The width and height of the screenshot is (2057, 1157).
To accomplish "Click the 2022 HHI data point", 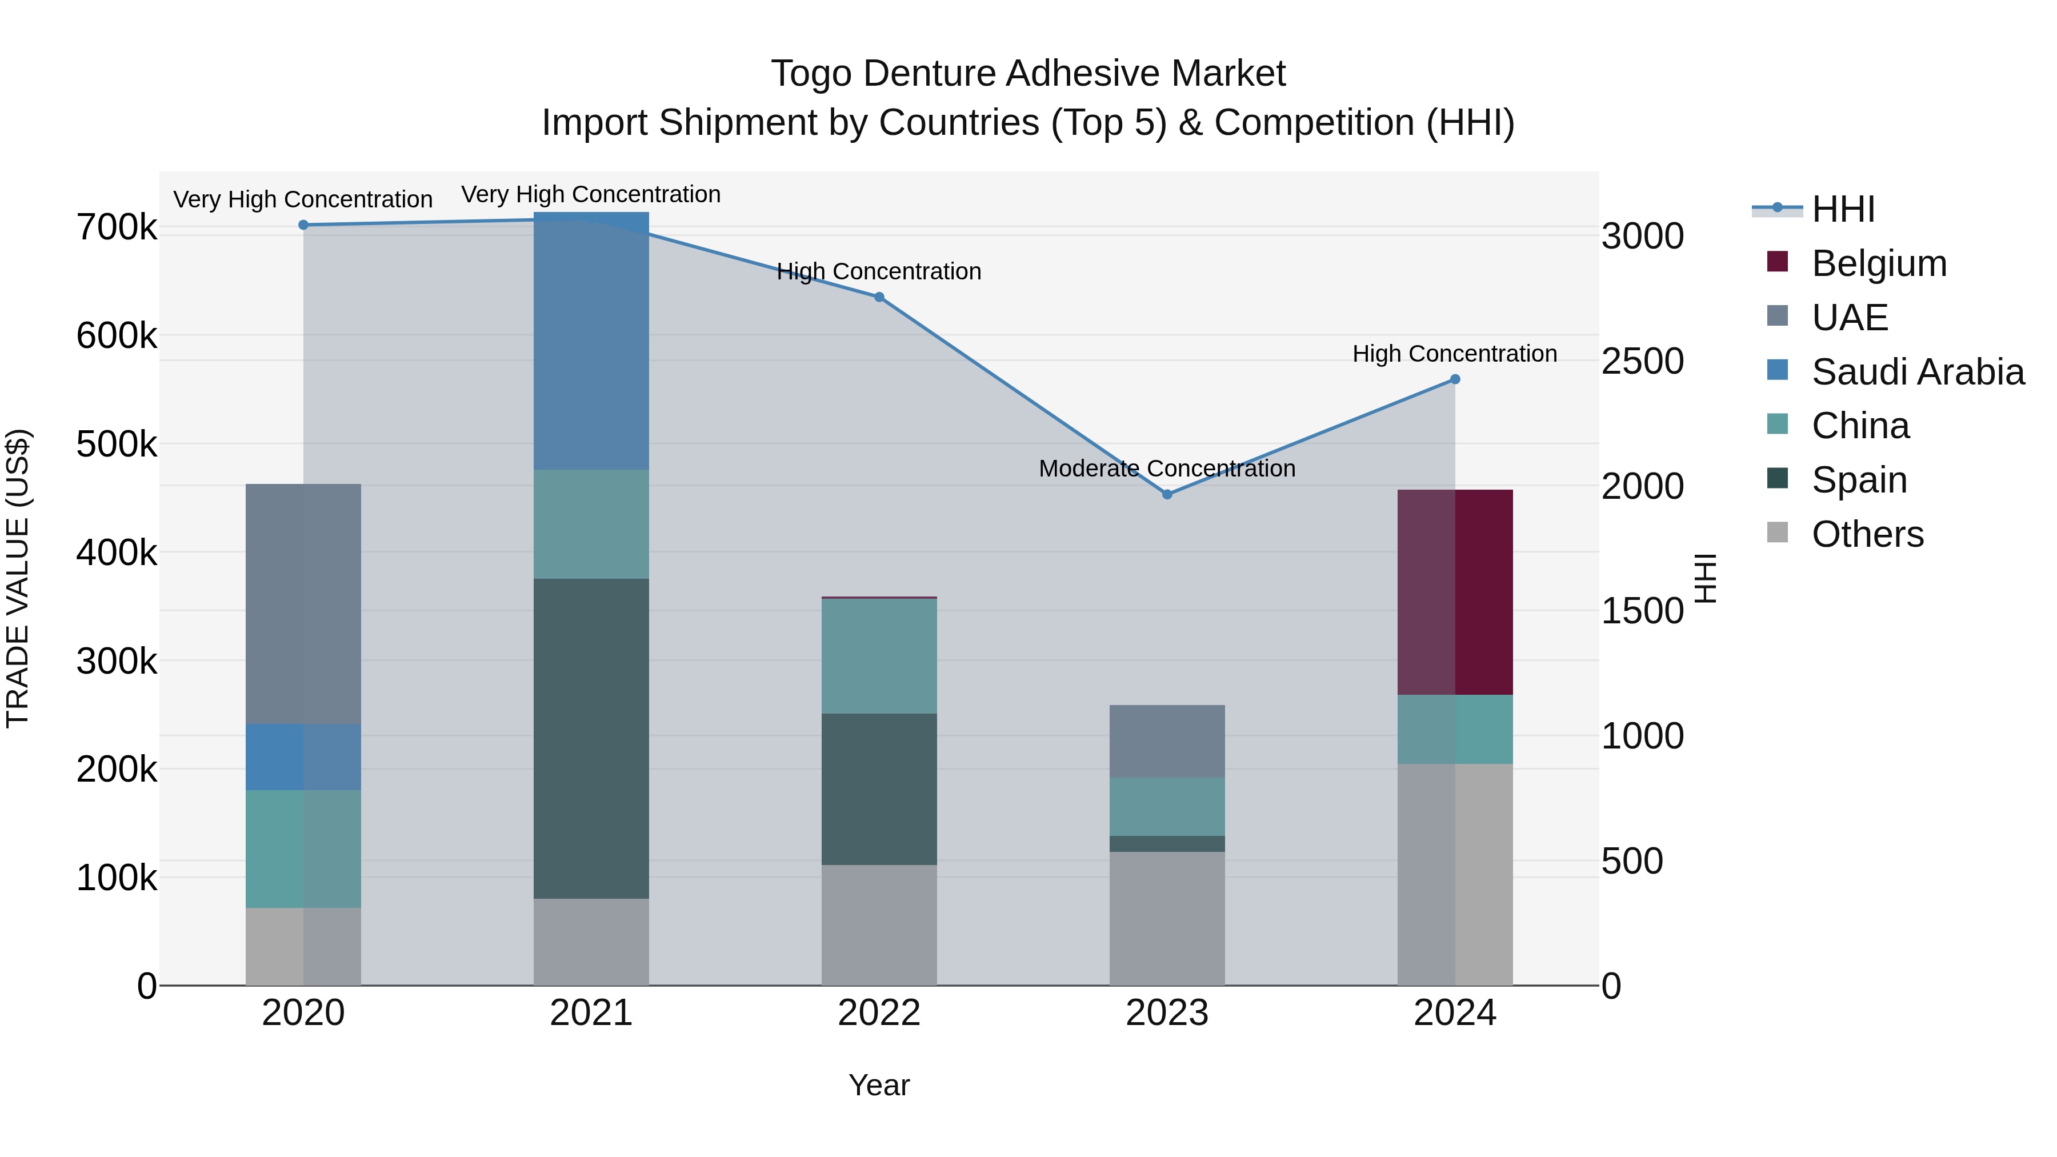I will 879,297.
